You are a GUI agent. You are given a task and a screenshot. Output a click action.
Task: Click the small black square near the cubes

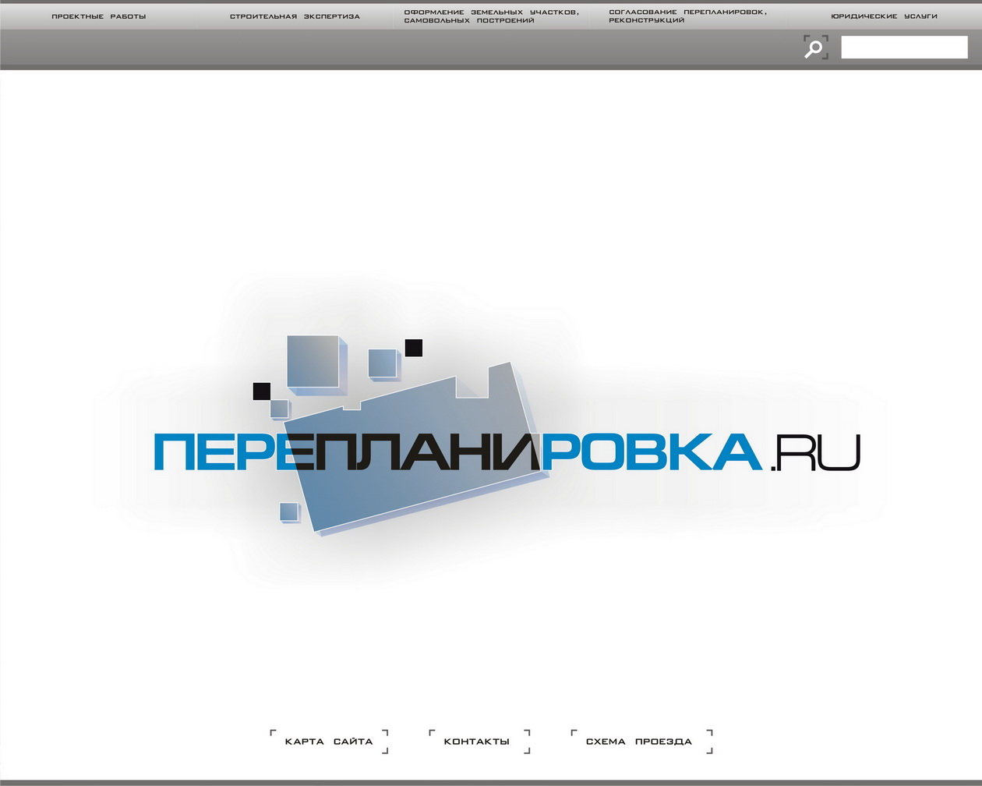coord(261,390)
